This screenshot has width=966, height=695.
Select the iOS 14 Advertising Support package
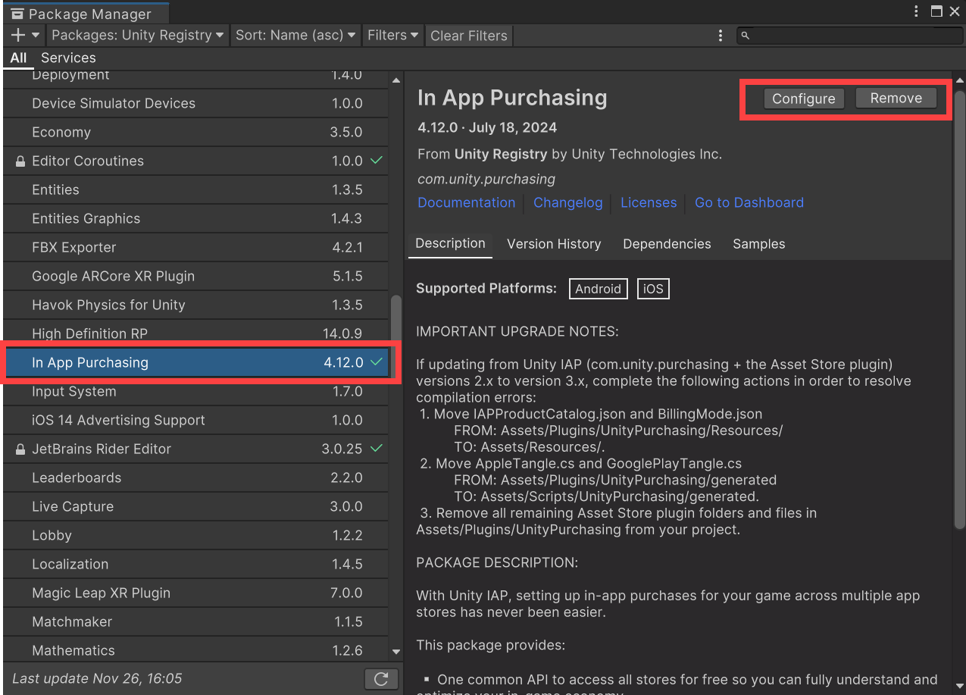point(195,421)
